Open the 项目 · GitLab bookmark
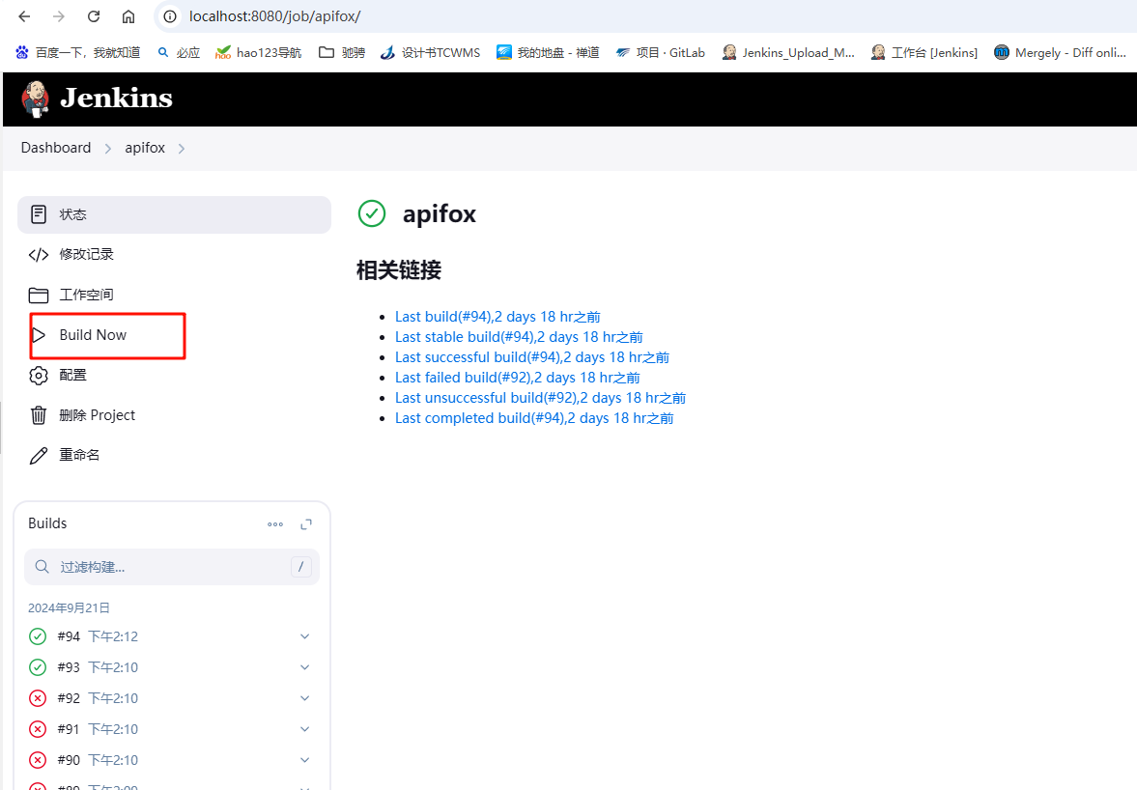This screenshot has width=1137, height=790. click(660, 52)
